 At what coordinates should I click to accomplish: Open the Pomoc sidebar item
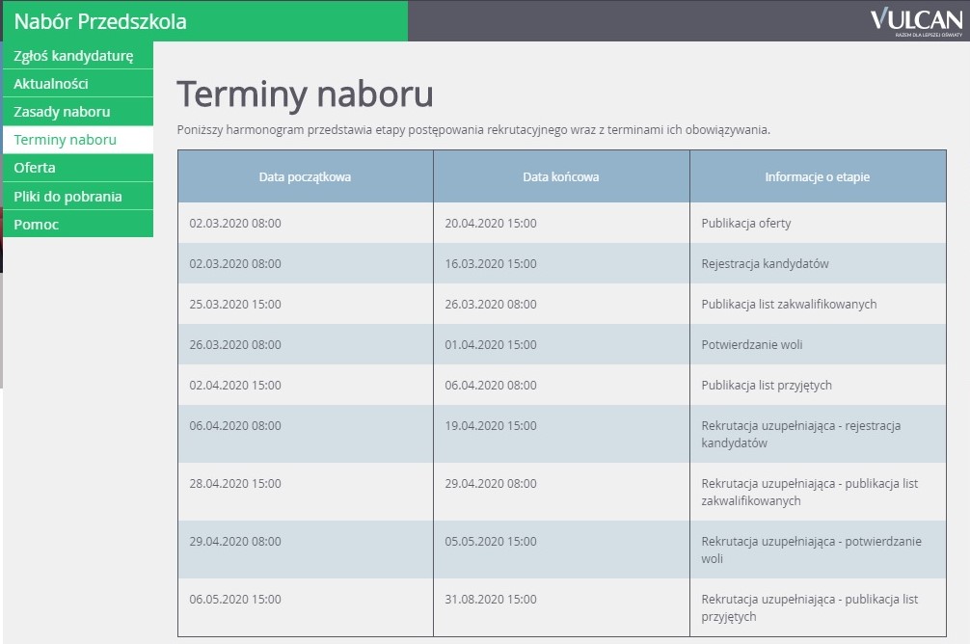[36, 225]
